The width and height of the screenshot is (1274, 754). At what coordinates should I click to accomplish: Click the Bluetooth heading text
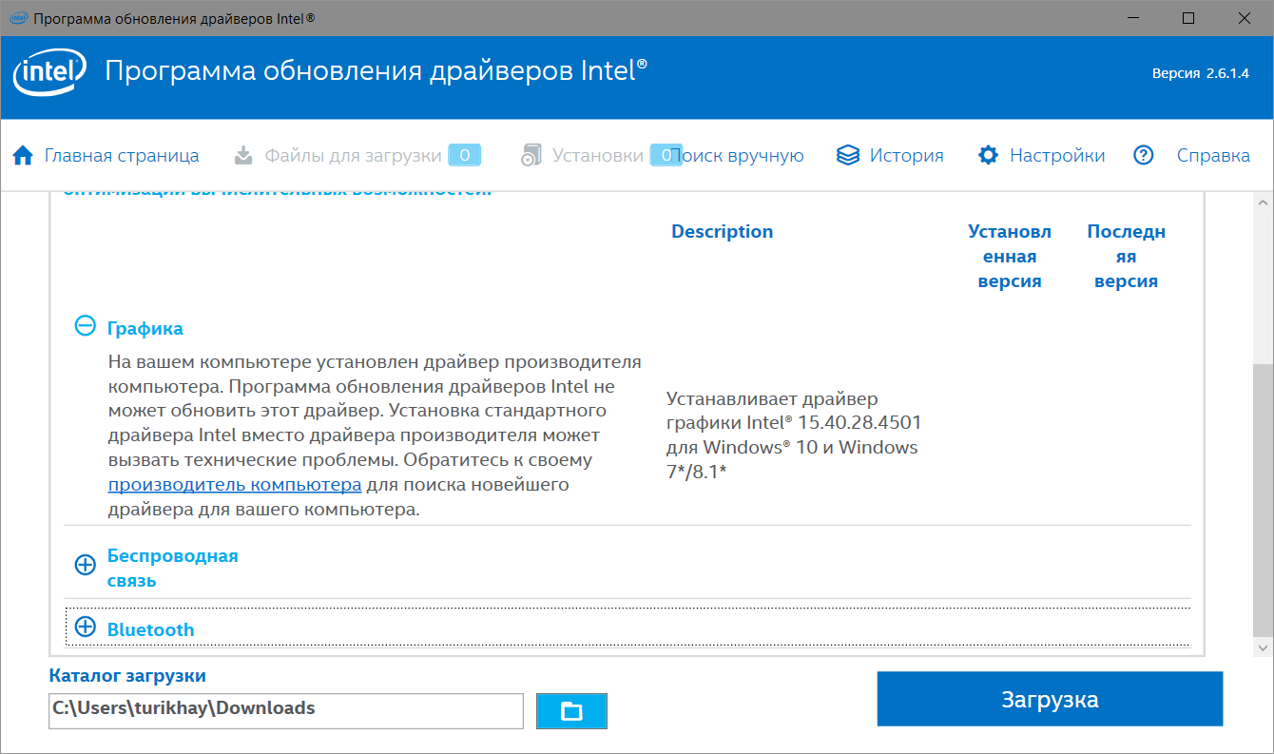click(x=150, y=629)
